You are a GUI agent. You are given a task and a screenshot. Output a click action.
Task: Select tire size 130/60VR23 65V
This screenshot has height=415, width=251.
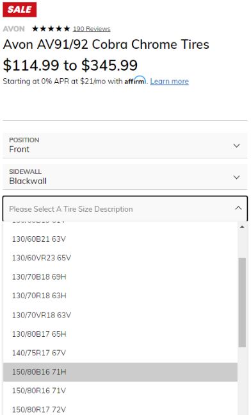[x=120, y=258]
